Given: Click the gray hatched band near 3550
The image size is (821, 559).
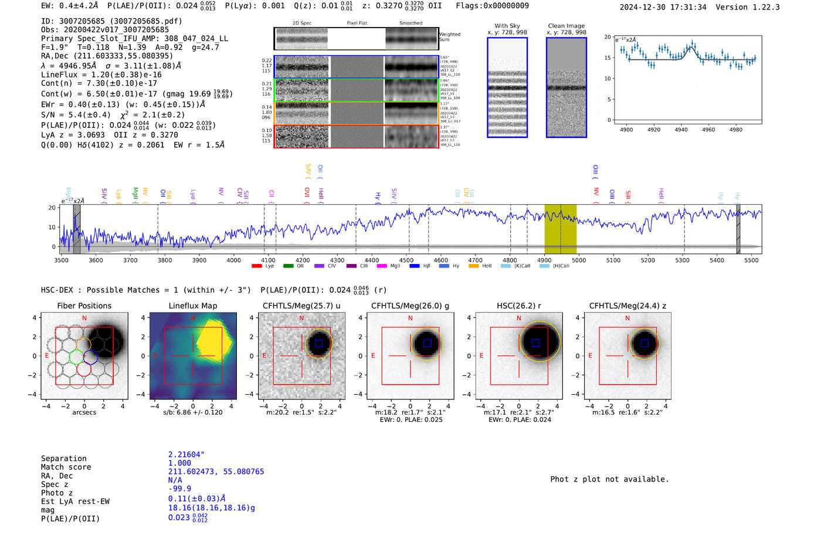Looking at the screenshot, I should tap(77, 229).
